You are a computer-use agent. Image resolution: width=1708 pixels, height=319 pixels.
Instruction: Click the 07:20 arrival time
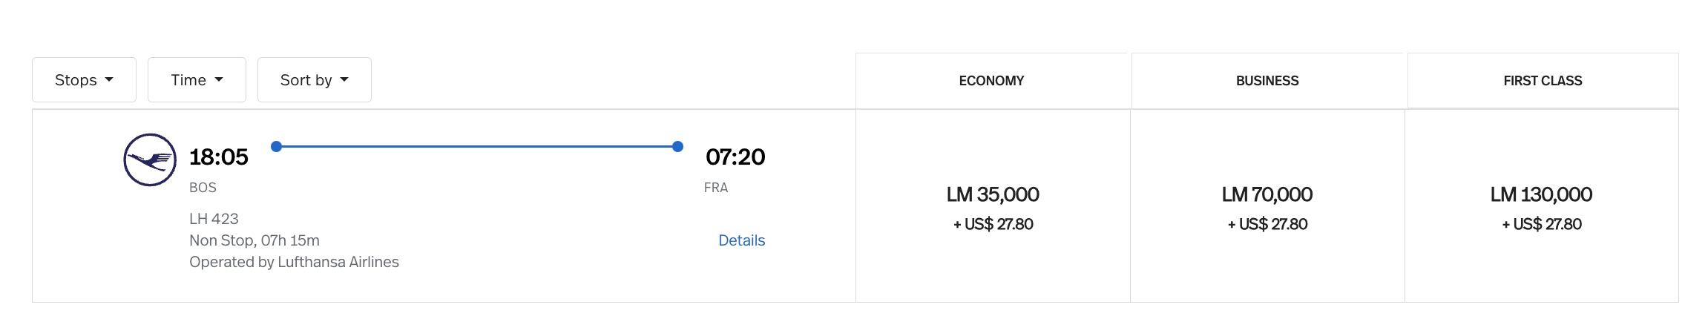735,157
